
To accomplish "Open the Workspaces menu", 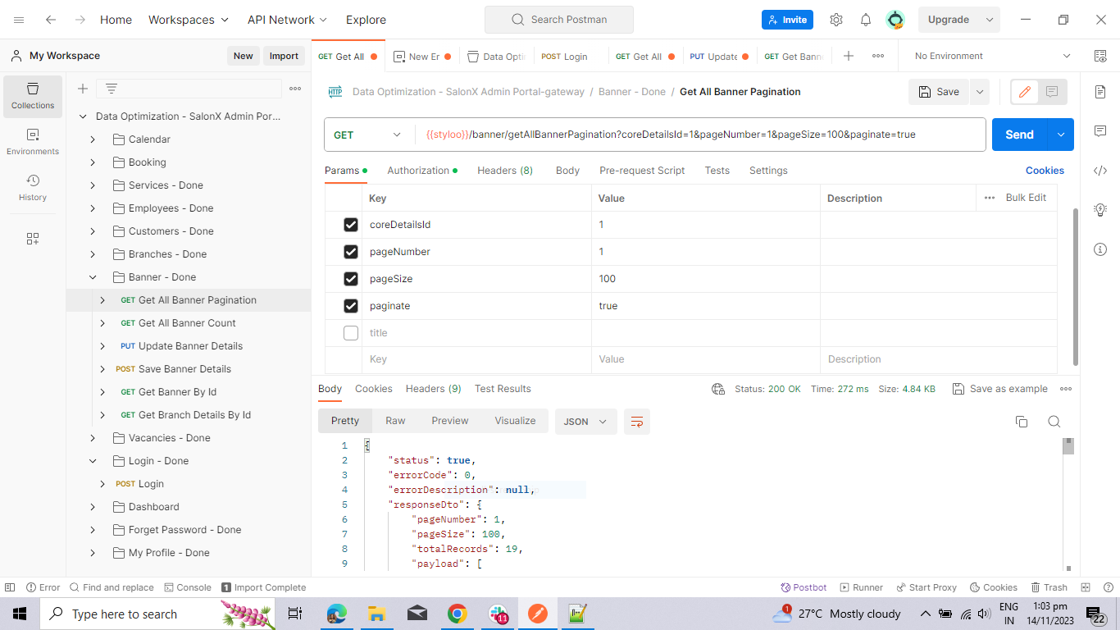I will point(189,20).
